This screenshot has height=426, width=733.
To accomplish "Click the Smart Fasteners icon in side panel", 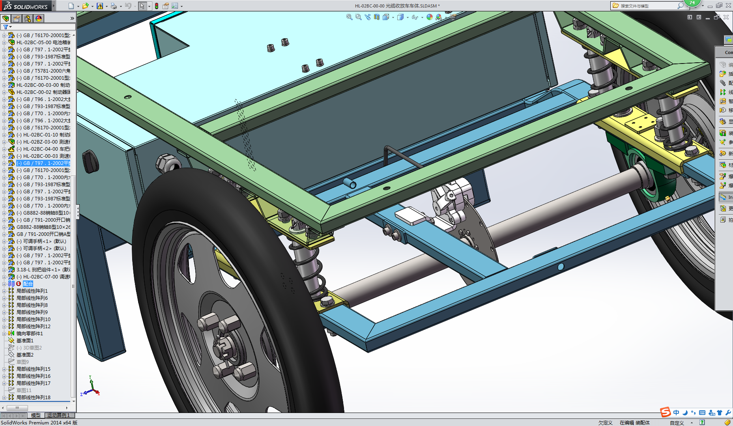I will (723, 101).
